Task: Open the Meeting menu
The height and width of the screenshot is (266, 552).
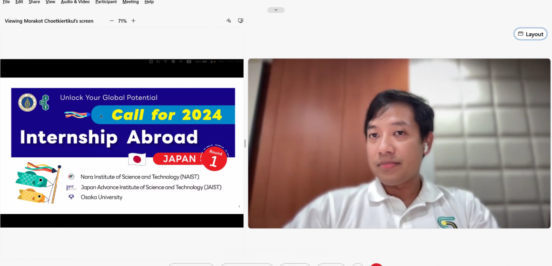Action: pyautogui.click(x=130, y=2)
